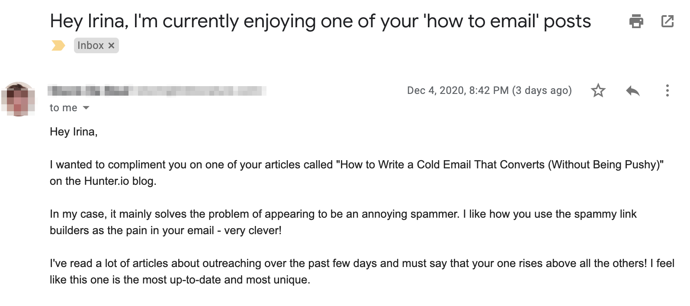Open the sender's pixelated profile photo
690x306 pixels.
tap(18, 99)
